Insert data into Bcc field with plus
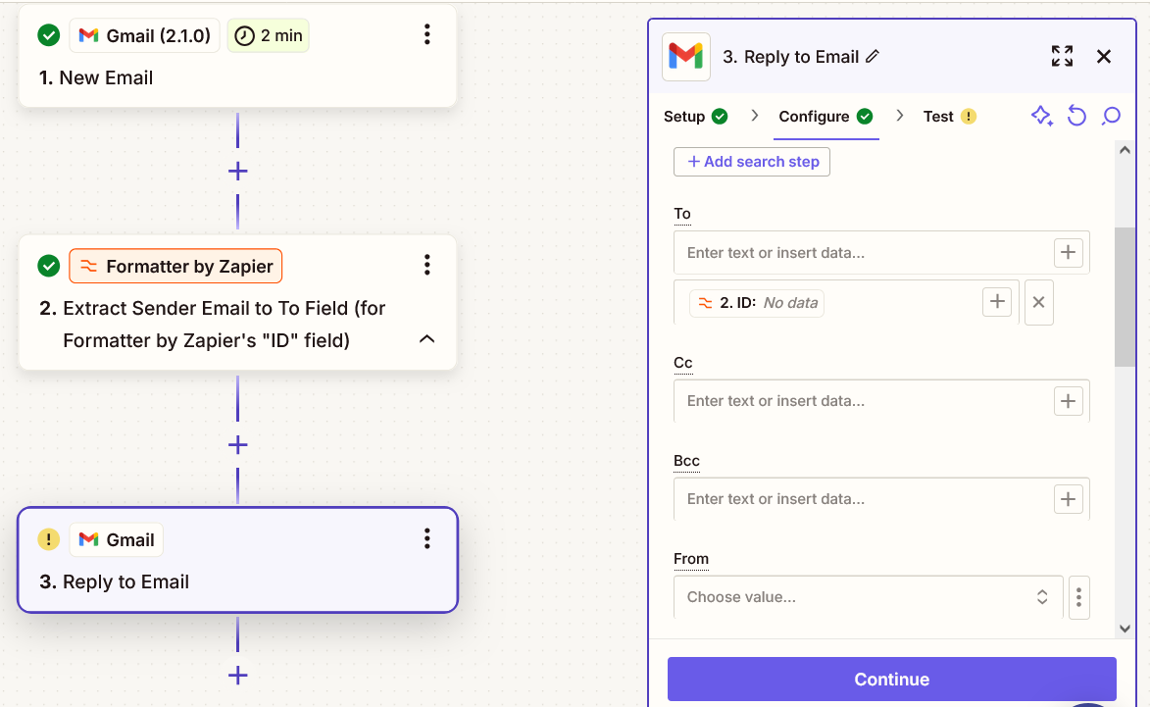Screen dimensions: 1150x707 pyautogui.click(x=1069, y=499)
